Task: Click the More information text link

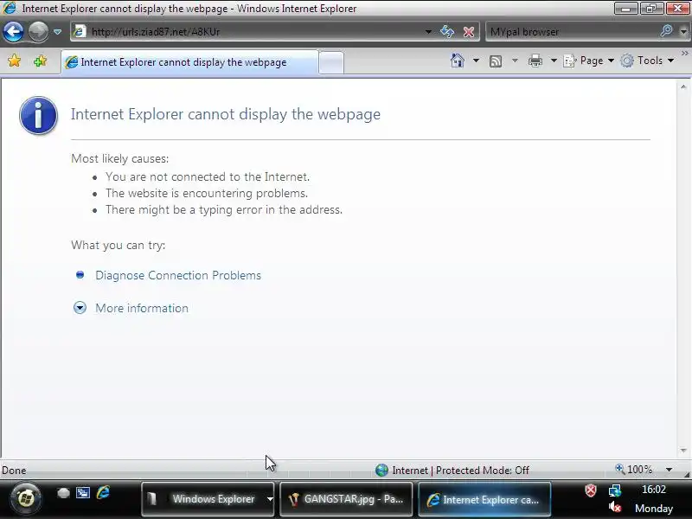Action: (142, 308)
